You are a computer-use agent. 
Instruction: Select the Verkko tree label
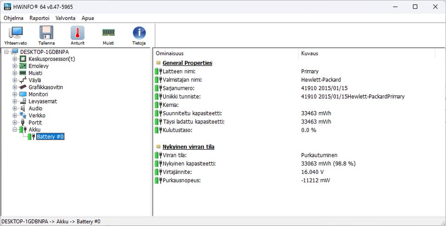point(37,116)
